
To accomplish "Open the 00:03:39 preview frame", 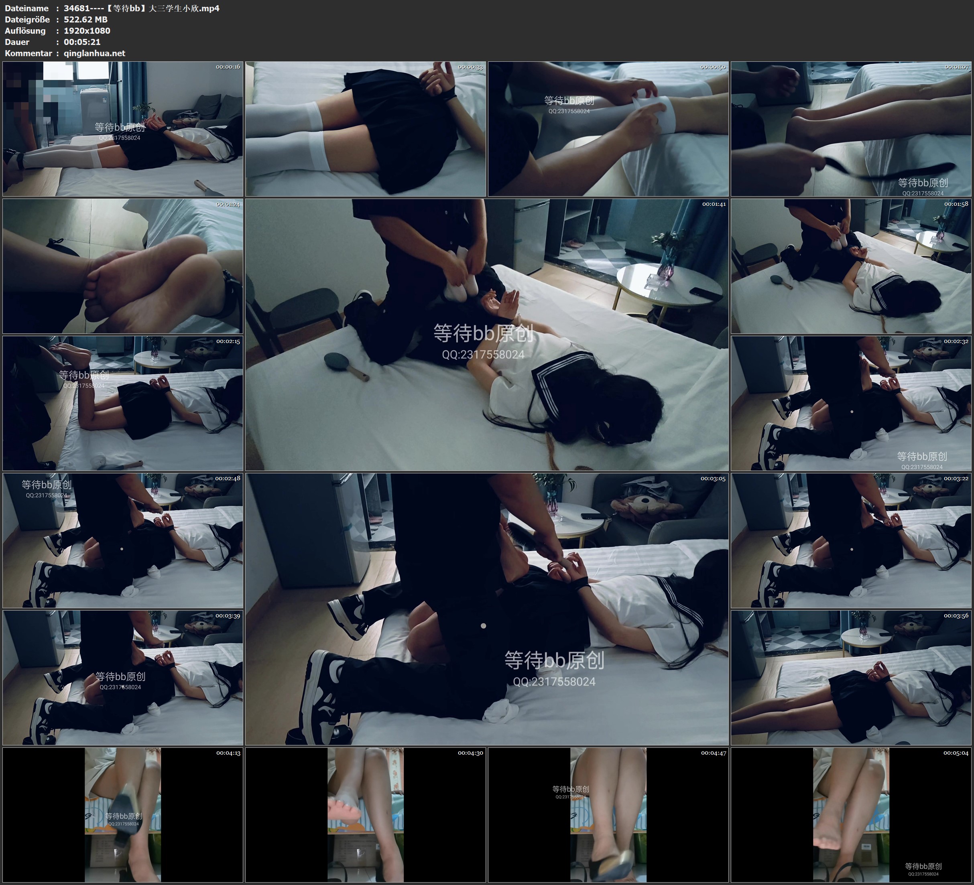I will (123, 677).
